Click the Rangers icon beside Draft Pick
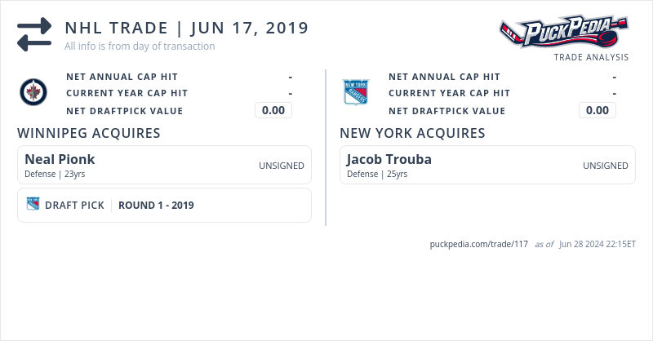The width and height of the screenshot is (653, 341). pyautogui.click(x=33, y=205)
